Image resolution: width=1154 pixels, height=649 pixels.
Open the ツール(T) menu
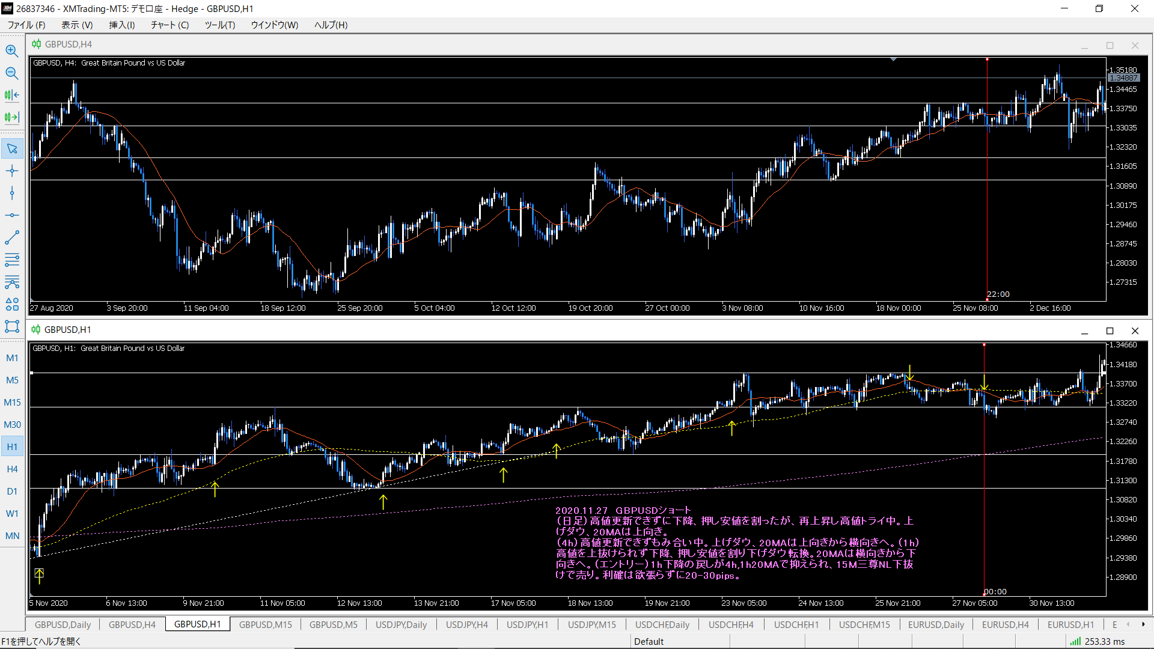[220, 25]
